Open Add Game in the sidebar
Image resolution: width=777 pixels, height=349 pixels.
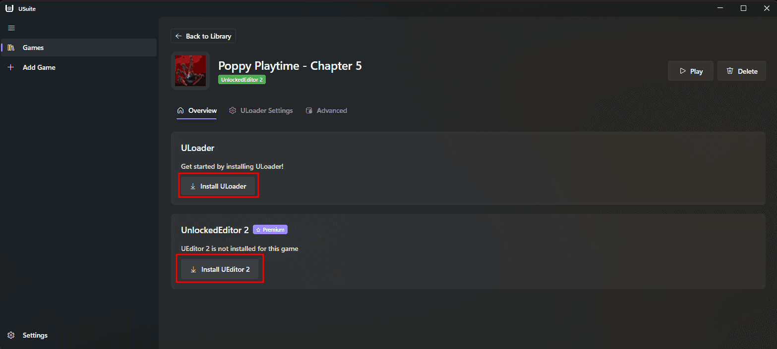tap(79, 67)
